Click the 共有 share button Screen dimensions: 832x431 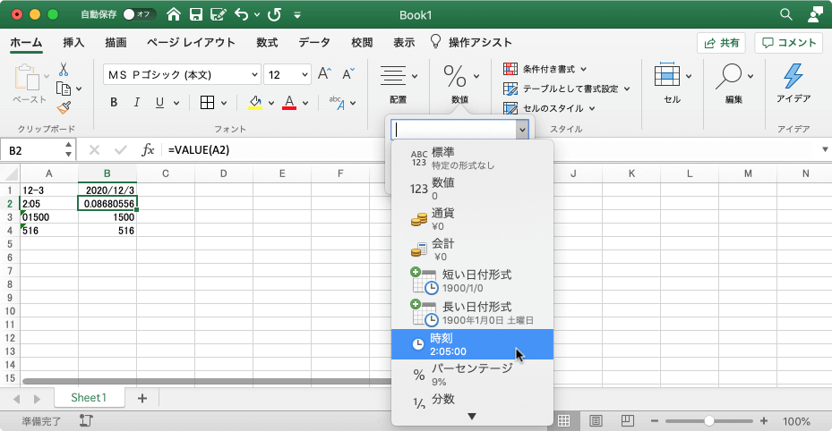point(721,43)
